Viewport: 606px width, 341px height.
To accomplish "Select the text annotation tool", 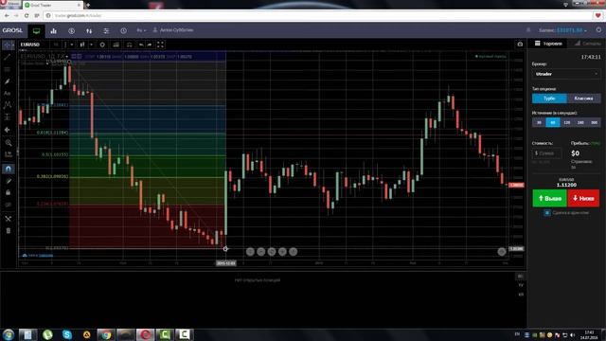I will click(x=8, y=93).
